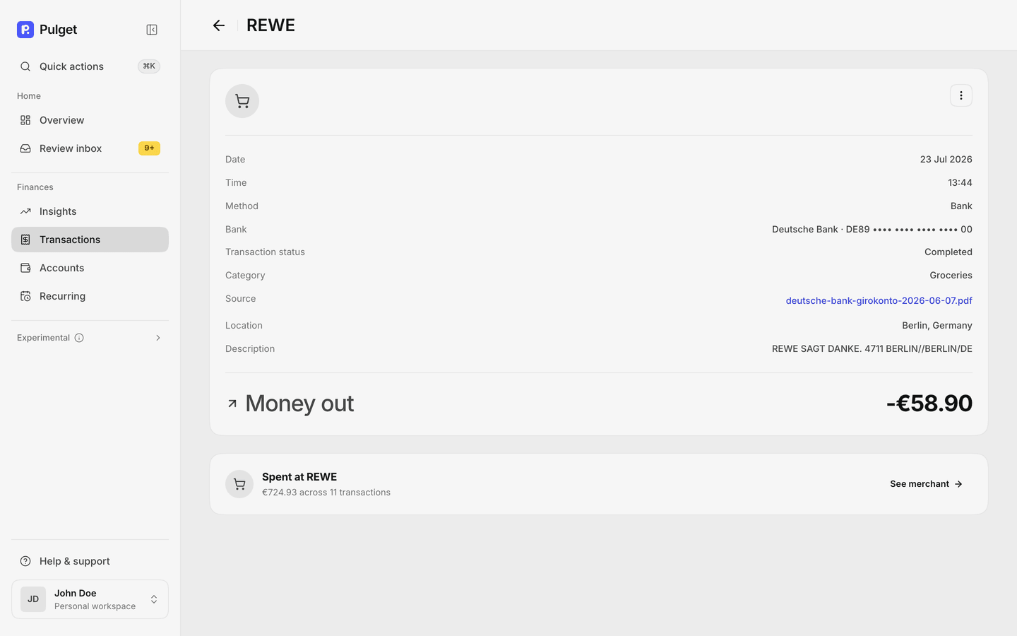The height and width of the screenshot is (636, 1017).
Task: Click the ⌘K shortcut badge
Action: click(x=149, y=66)
